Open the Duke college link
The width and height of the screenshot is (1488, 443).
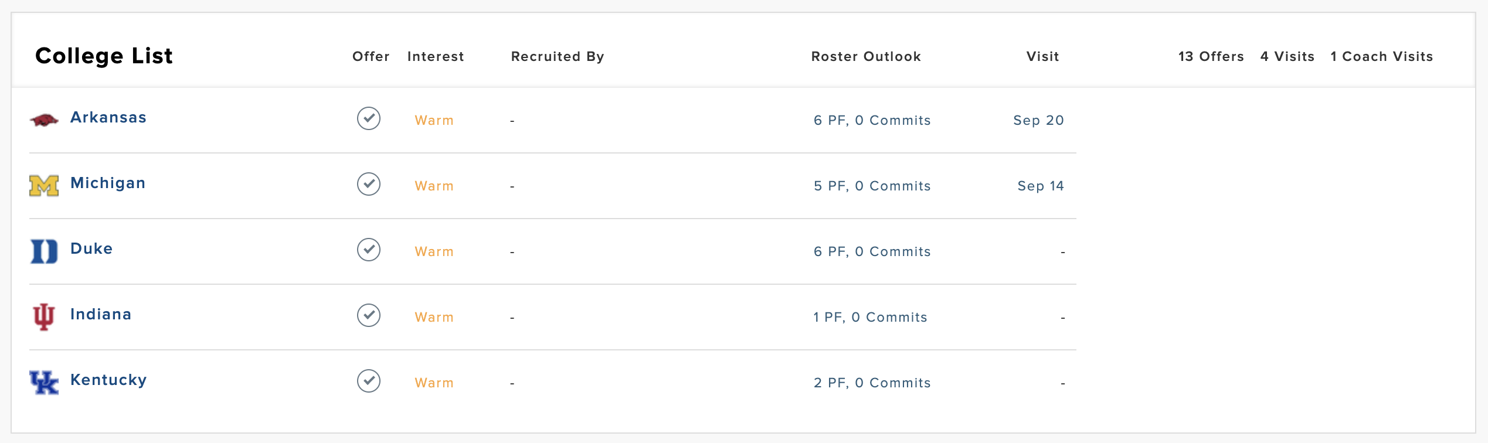point(91,249)
